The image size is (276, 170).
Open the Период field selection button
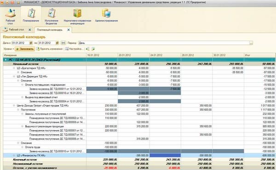[x=251, y=43]
